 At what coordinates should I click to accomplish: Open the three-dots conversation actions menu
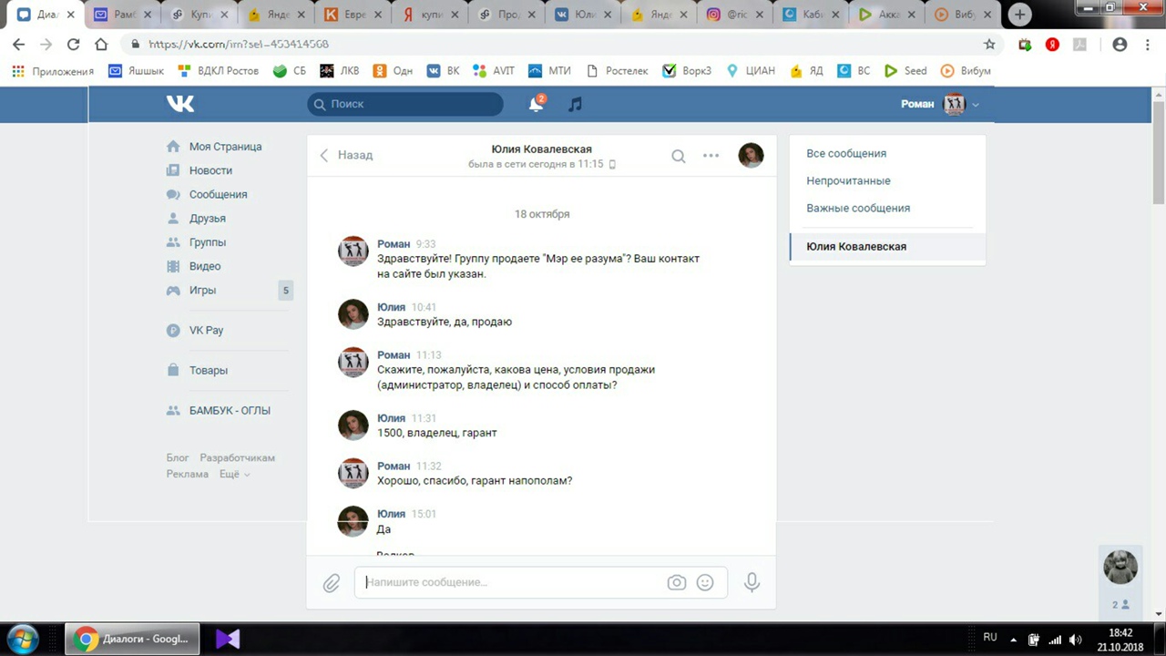711,156
